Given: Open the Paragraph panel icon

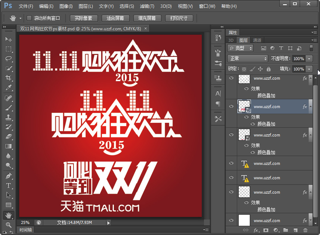Looking at the screenshot, I should pyautogui.click(x=218, y=104).
